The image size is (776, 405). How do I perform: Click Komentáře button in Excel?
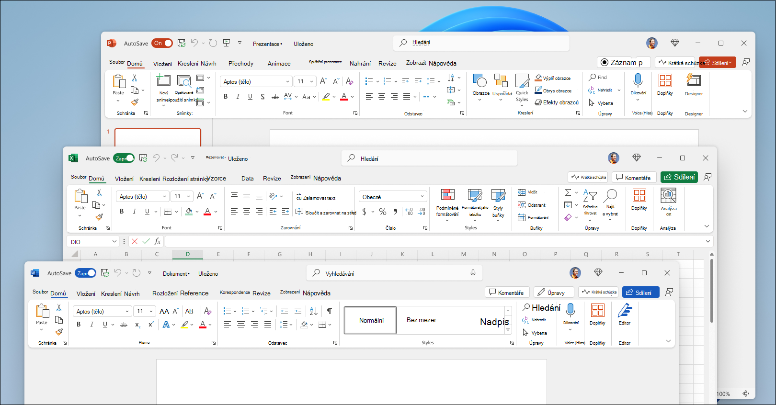634,177
